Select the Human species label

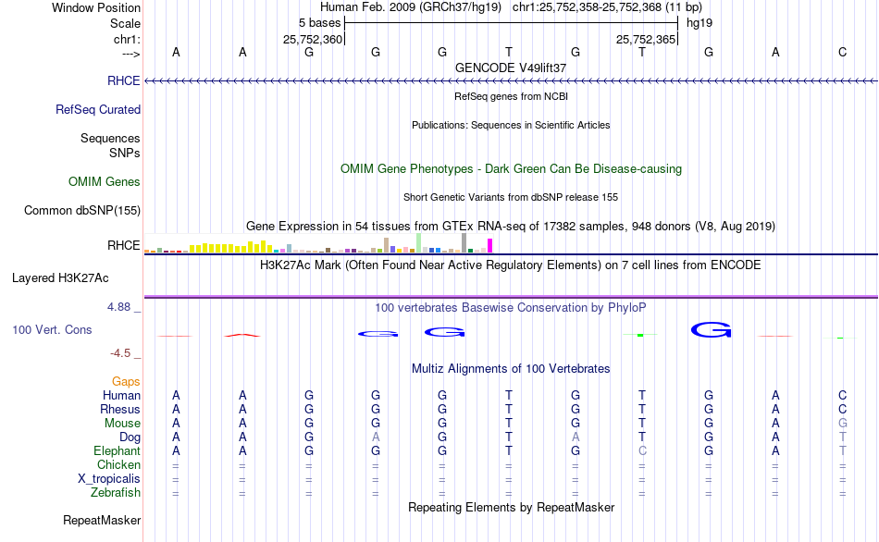(121, 395)
